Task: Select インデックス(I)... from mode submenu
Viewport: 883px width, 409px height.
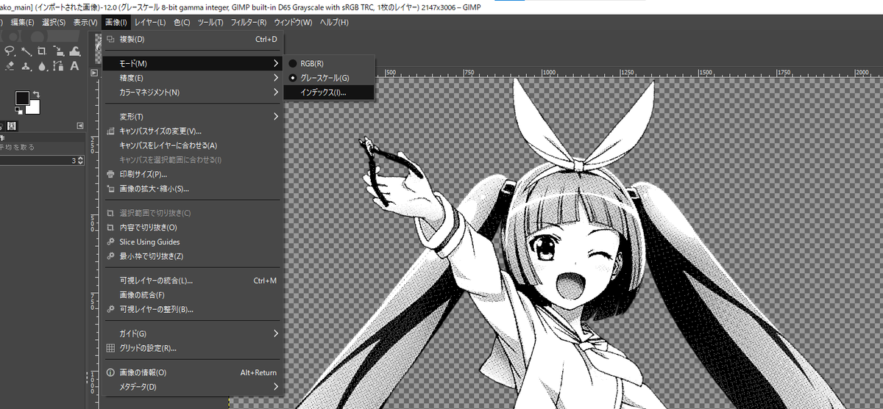Action: pos(329,93)
